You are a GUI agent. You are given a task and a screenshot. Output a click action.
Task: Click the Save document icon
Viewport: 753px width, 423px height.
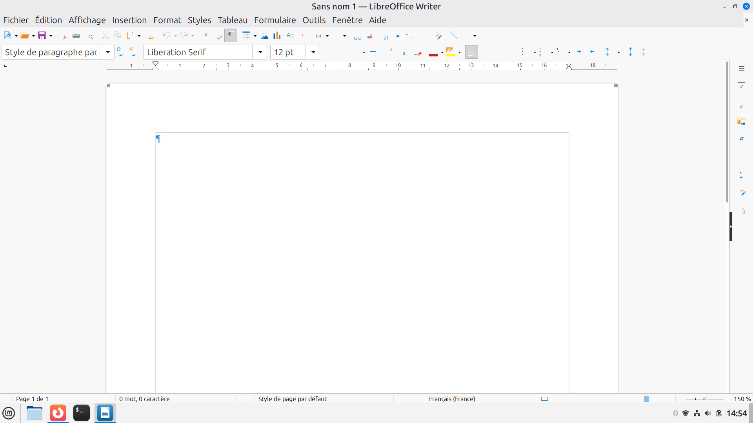[42, 36]
